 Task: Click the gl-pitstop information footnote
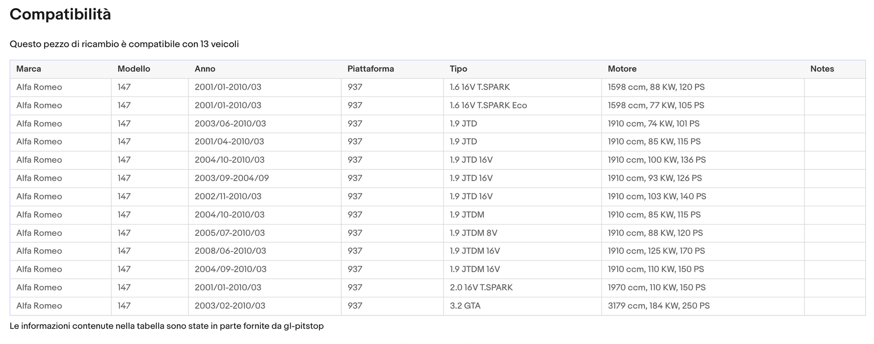coord(167,326)
